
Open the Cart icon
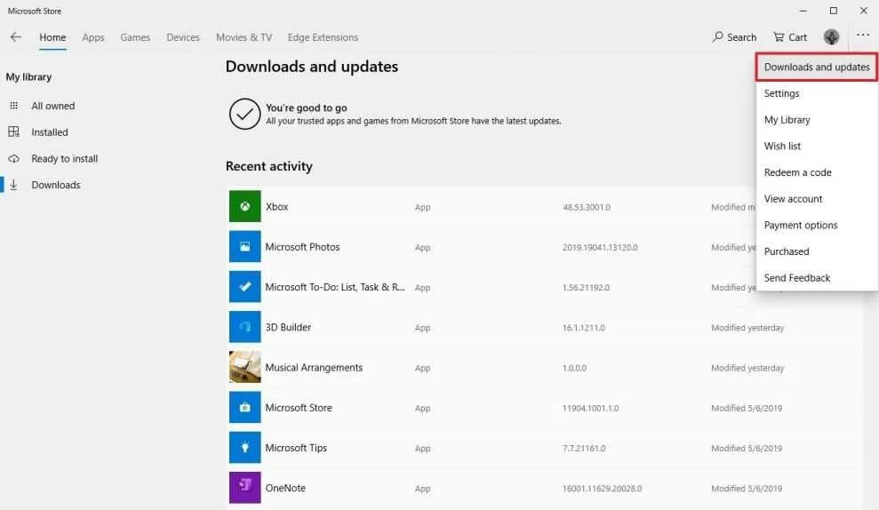[779, 37]
